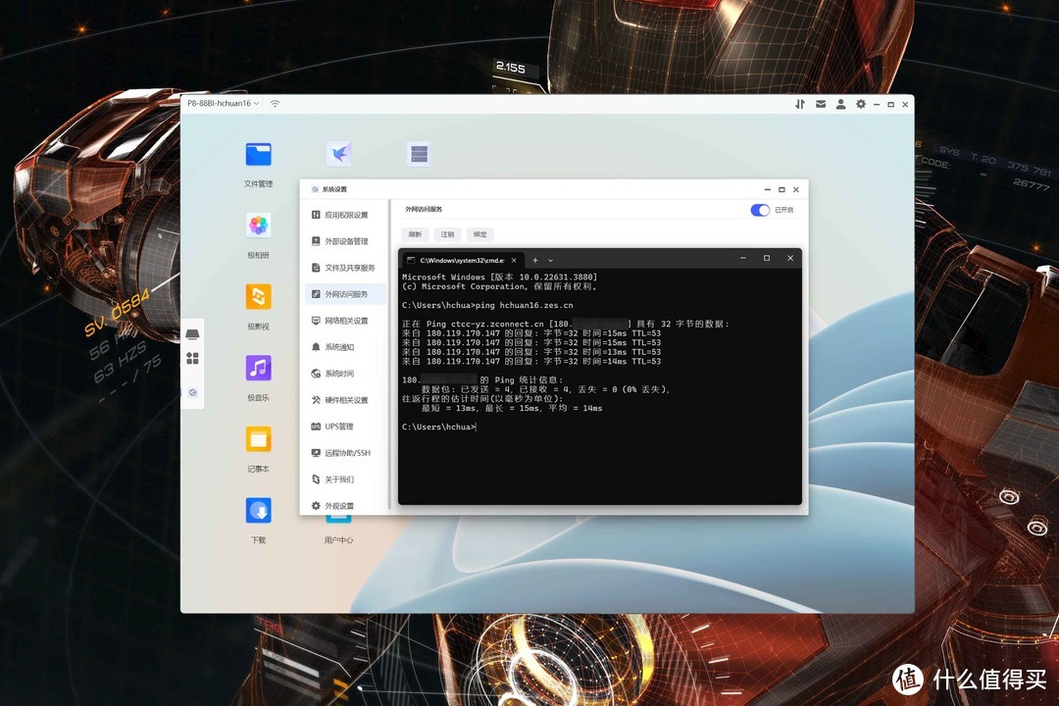This screenshot has height=706, width=1059.
Task: Click the transfer tasks icon in title bar
Action: pos(800,104)
